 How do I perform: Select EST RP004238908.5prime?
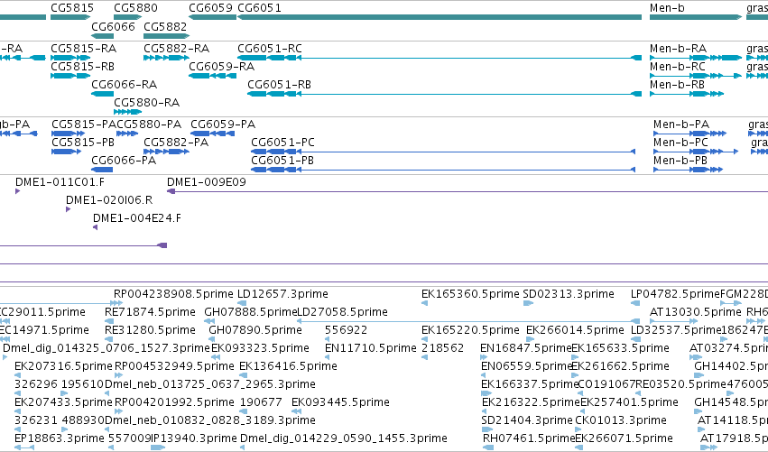[x=173, y=294]
